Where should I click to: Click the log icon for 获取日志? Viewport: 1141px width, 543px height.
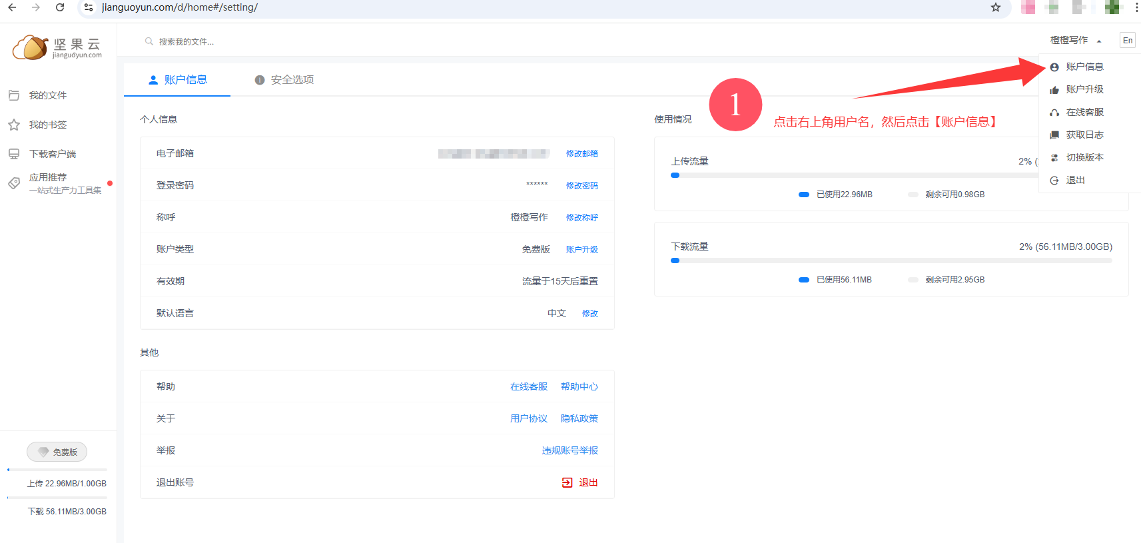point(1054,135)
